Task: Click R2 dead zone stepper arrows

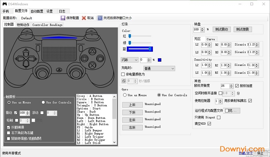Action: point(229,45)
